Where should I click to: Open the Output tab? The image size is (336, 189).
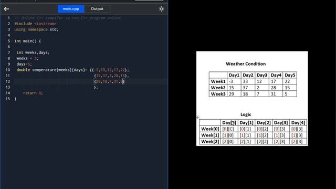click(x=97, y=9)
